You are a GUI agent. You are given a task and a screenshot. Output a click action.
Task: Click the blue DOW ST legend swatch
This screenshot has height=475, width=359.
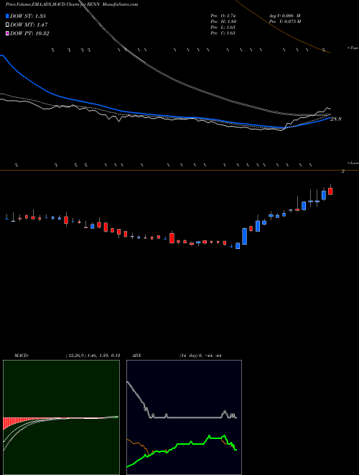point(7,16)
